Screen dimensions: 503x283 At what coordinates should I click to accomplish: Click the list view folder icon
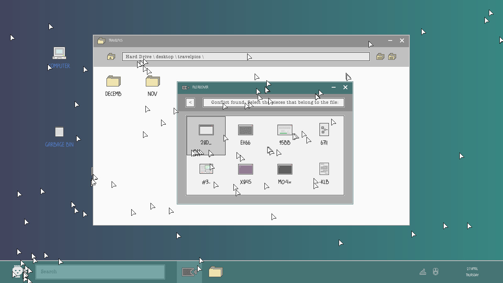(x=392, y=57)
